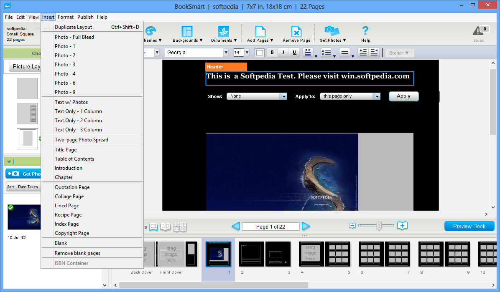Open Sort Date Taken dropdown
Image resolution: width=500 pixels, height=292 pixels.
pyautogui.click(x=23, y=187)
